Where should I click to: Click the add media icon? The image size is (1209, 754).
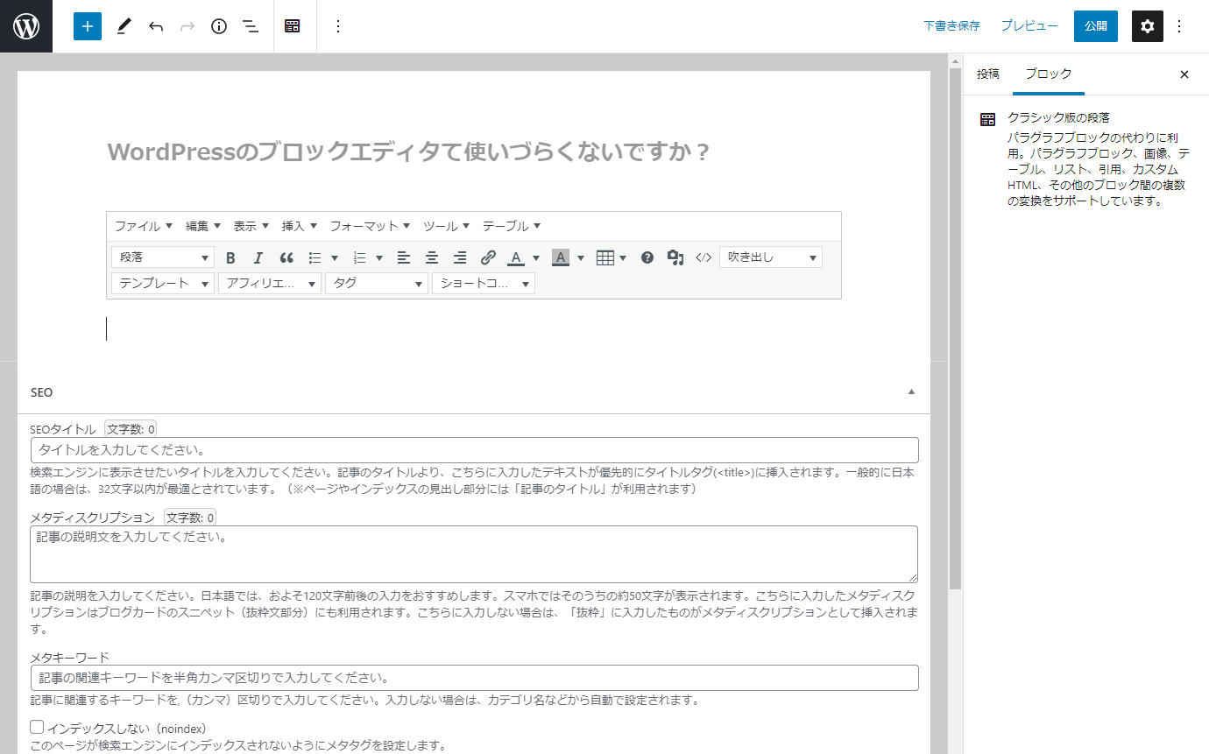[x=675, y=257]
